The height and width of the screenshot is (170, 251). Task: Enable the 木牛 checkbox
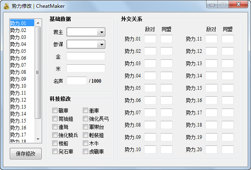(x=86, y=143)
